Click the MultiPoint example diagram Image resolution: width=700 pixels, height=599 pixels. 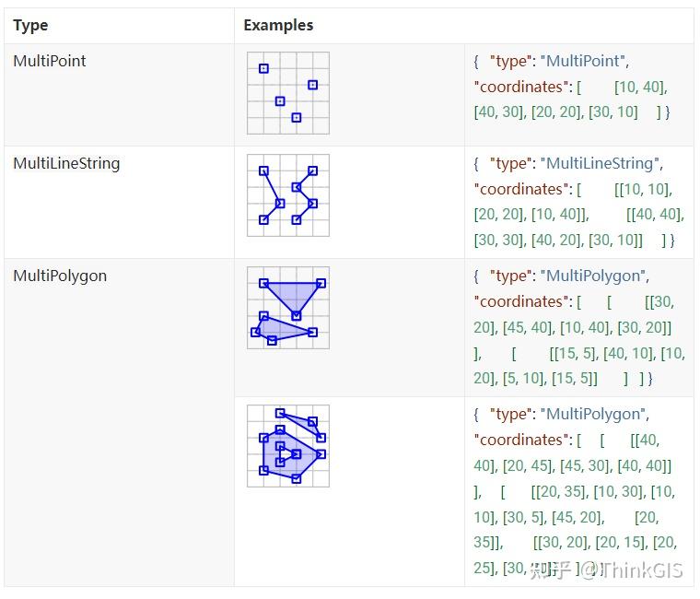point(288,93)
